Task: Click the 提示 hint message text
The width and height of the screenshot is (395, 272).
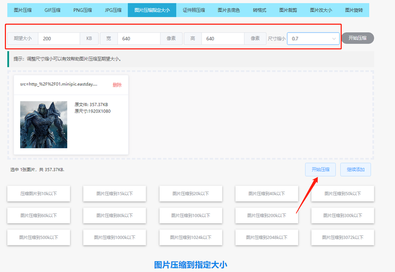Action: (67, 59)
